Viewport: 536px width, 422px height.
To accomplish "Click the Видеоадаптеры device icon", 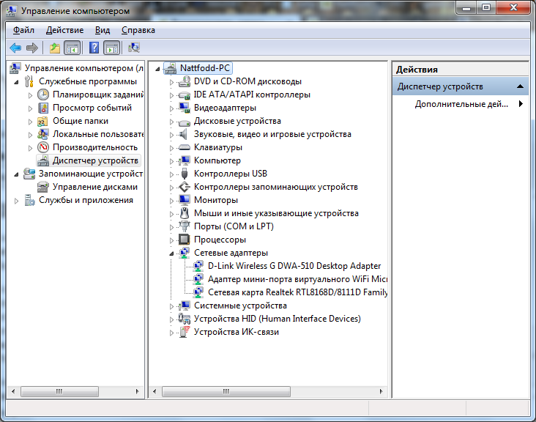I will pos(185,108).
